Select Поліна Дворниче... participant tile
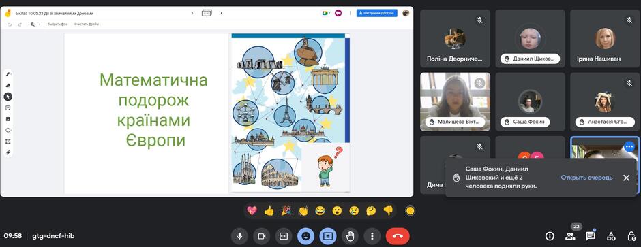Screen dimensions: 641x247 pyautogui.click(x=455, y=39)
